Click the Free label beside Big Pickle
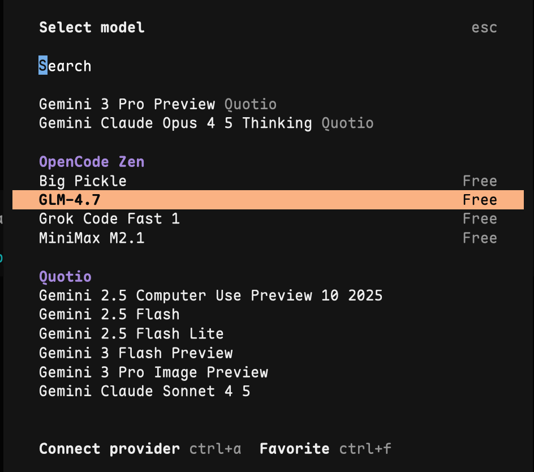 pos(480,181)
